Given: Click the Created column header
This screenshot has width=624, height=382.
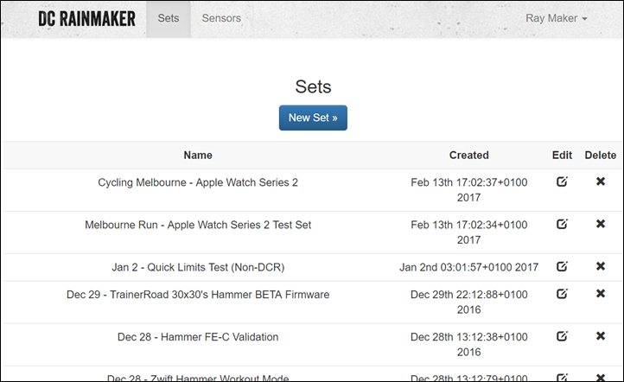Looking at the screenshot, I should (x=468, y=156).
